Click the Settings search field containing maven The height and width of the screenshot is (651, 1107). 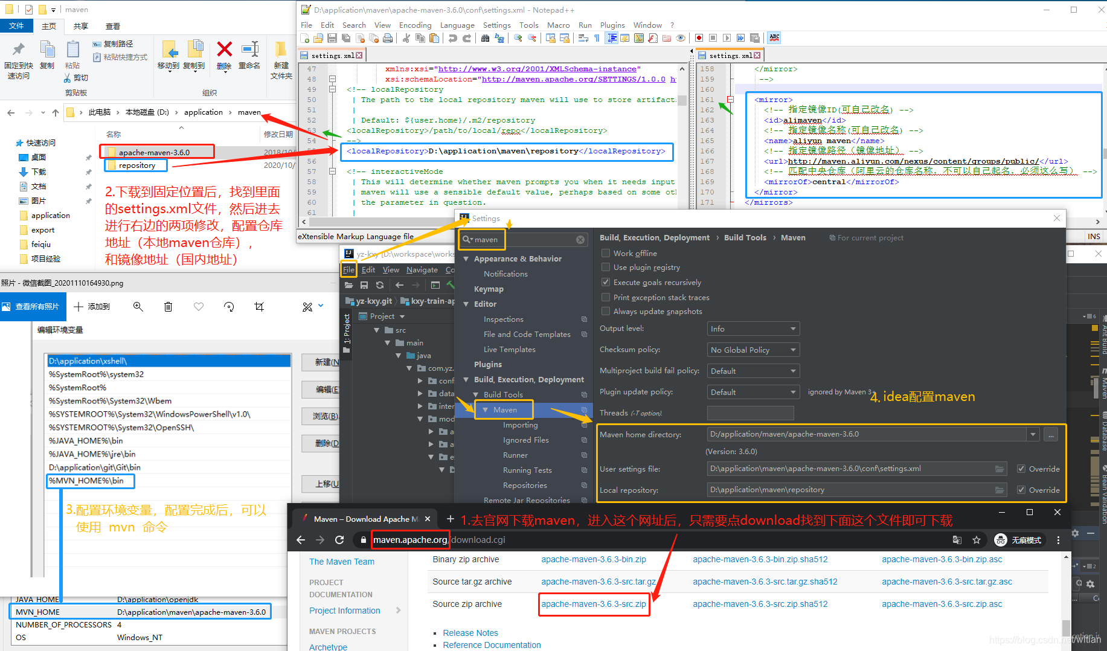point(523,240)
